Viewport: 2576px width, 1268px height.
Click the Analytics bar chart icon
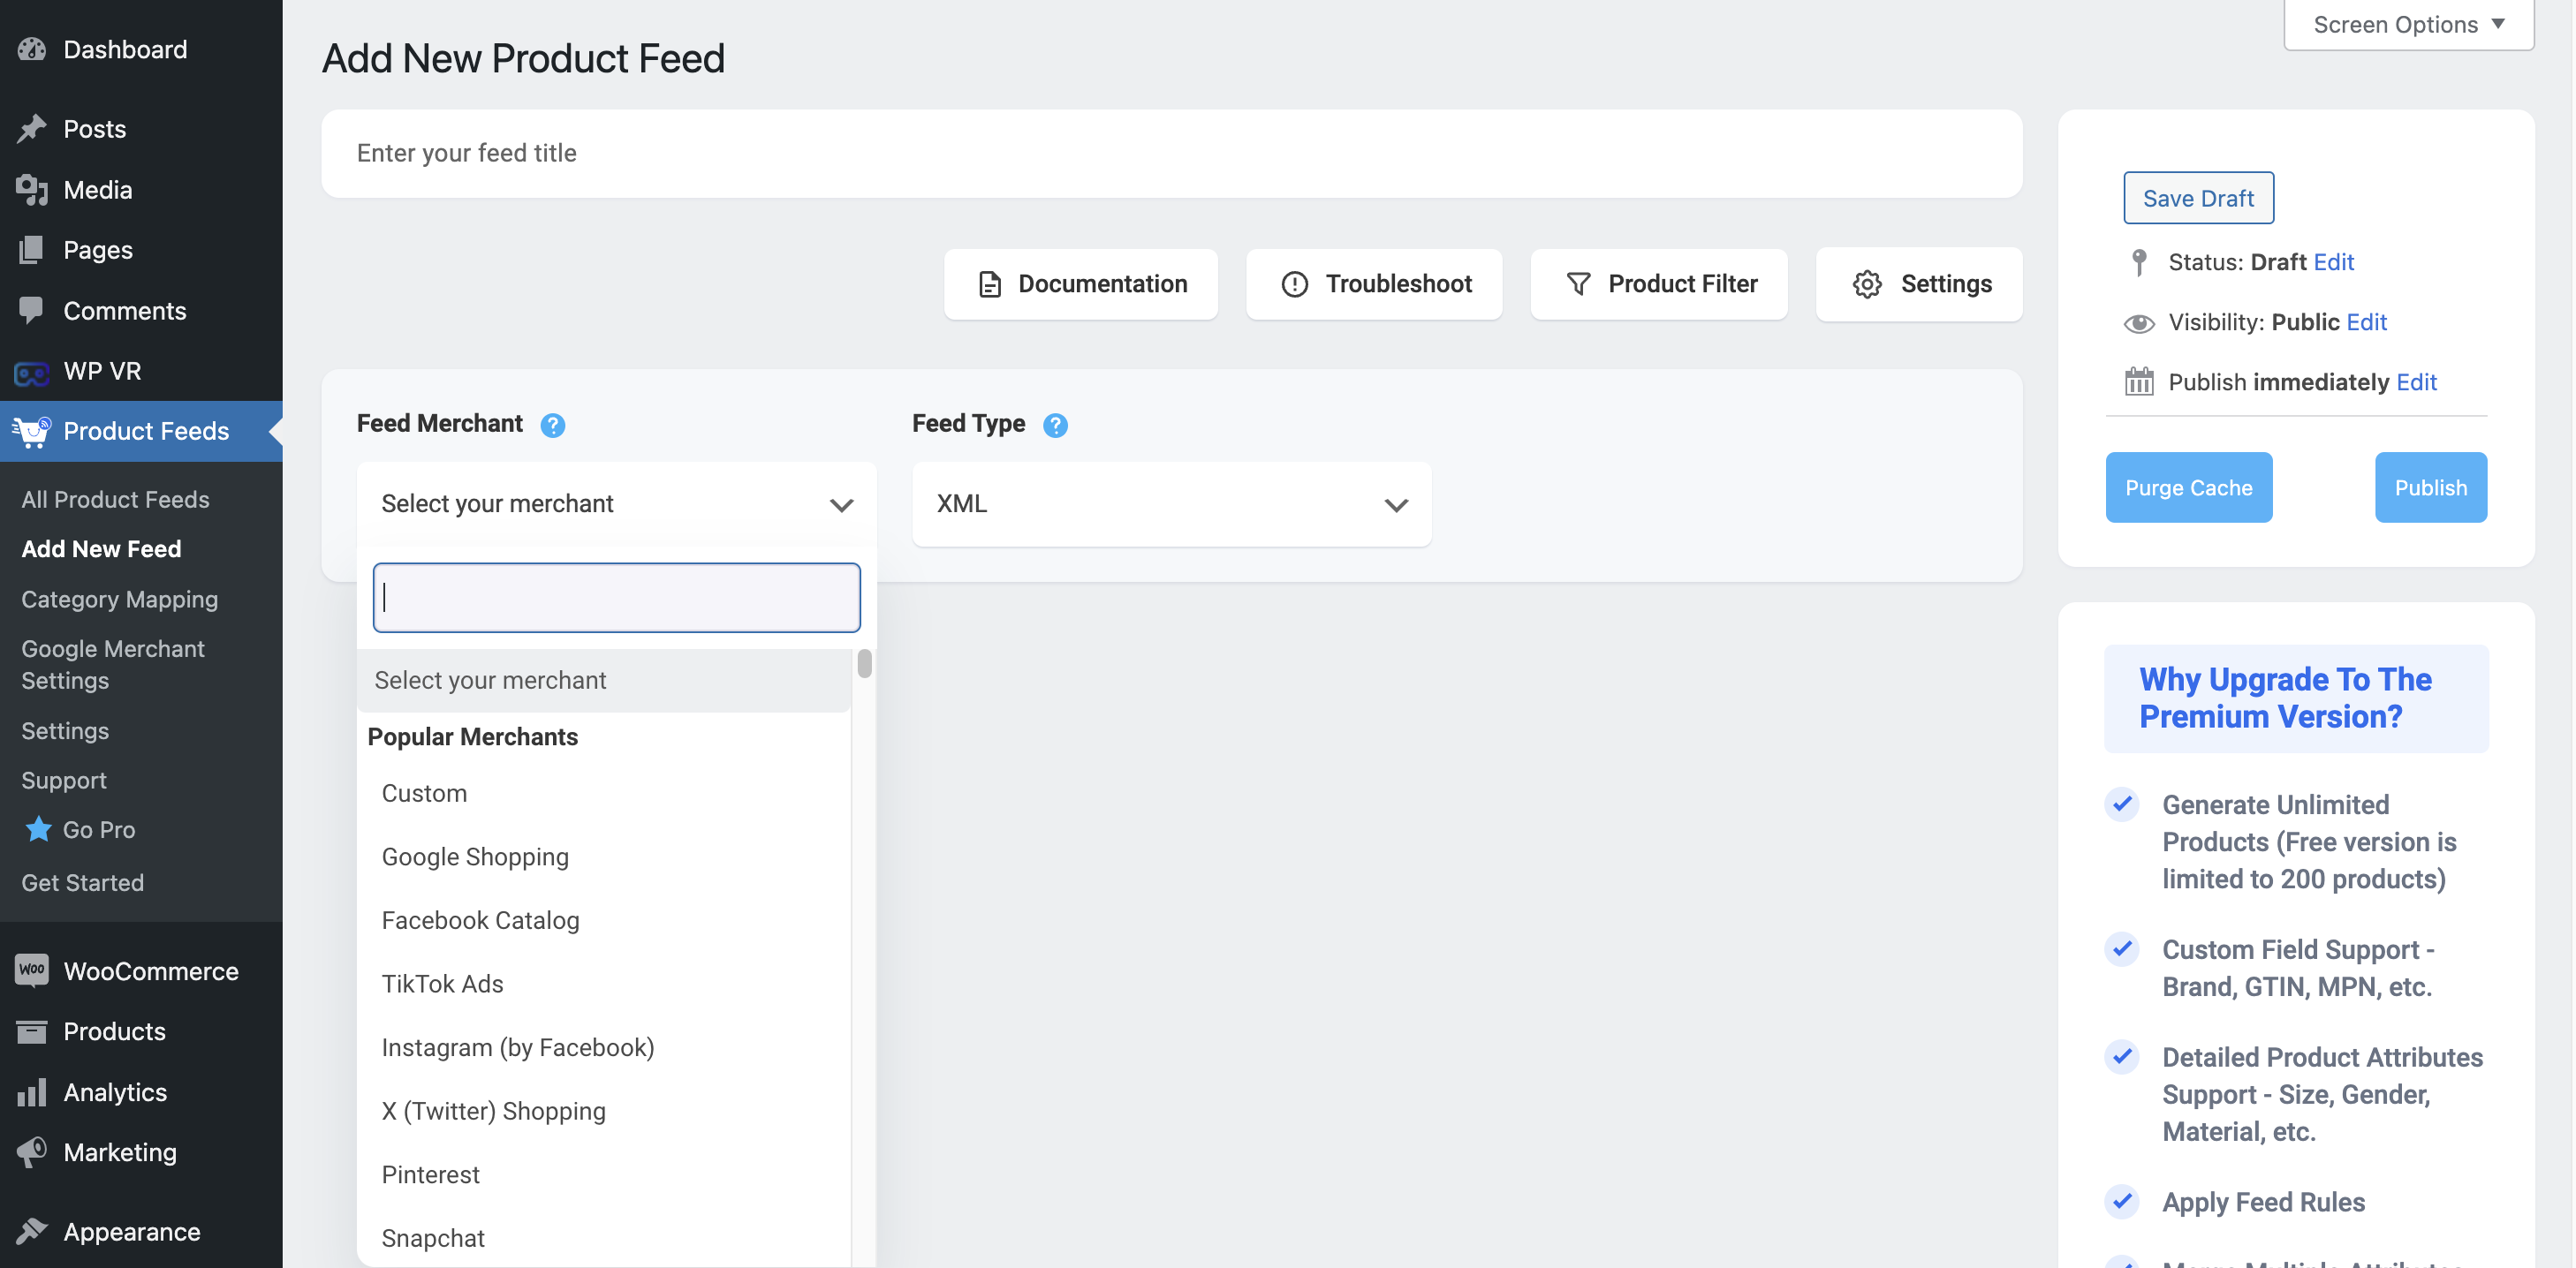pyautogui.click(x=32, y=1092)
